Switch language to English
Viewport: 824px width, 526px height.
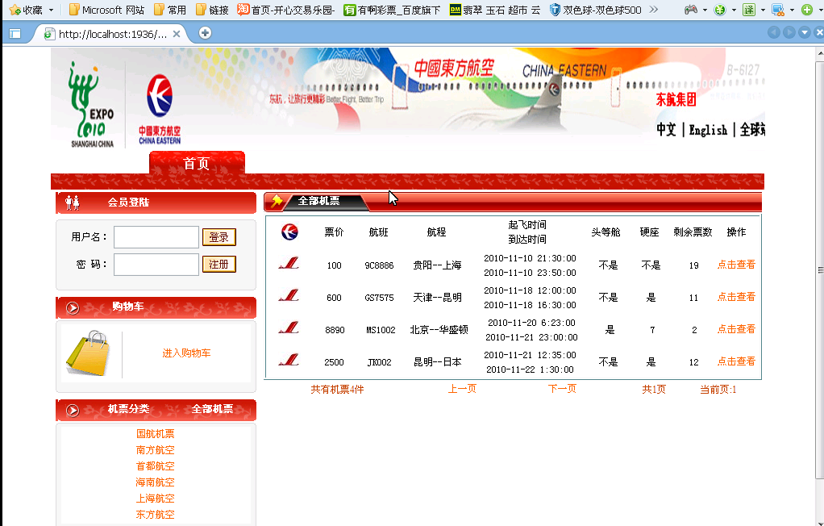[x=708, y=129]
